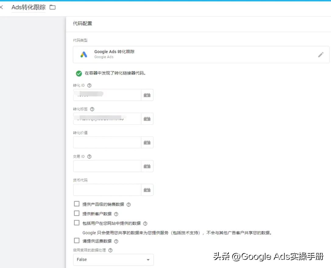Viewport: 331px width, 268px height.
Task: Enable 包括用户在您网站中提供的数据
Action: (x=76, y=223)
